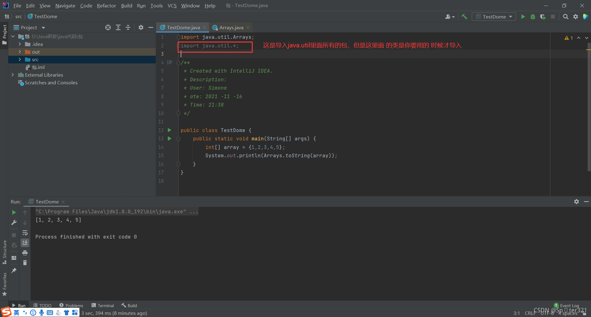
Task: Expand the out folder
Action: pyautogui.click(x=20, y=52)
